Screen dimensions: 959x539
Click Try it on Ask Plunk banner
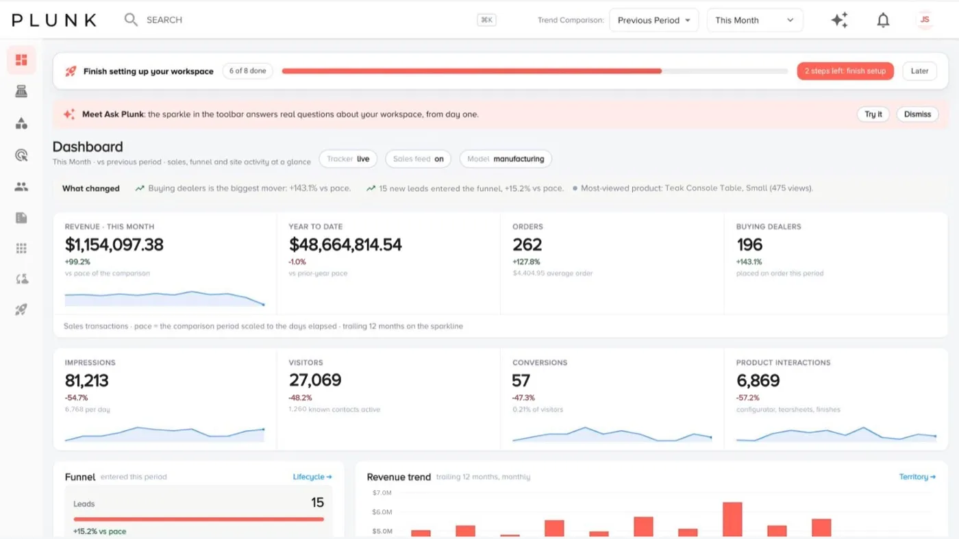tap(873, 114)
